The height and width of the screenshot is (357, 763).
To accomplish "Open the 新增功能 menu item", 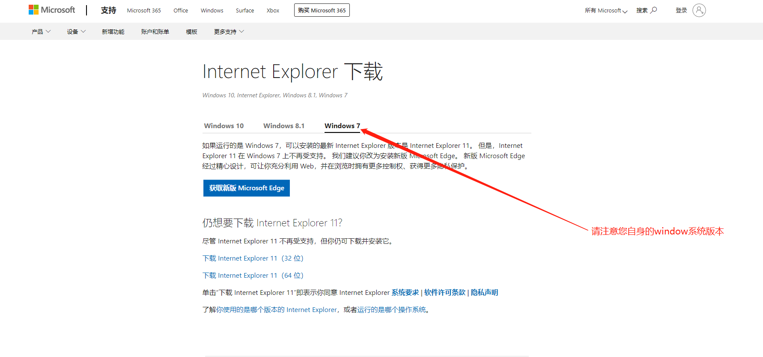I will pos(113,32).
